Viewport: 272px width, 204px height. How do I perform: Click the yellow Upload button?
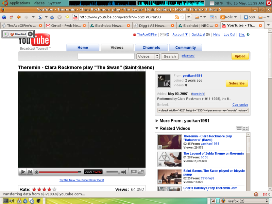point(240,56)
